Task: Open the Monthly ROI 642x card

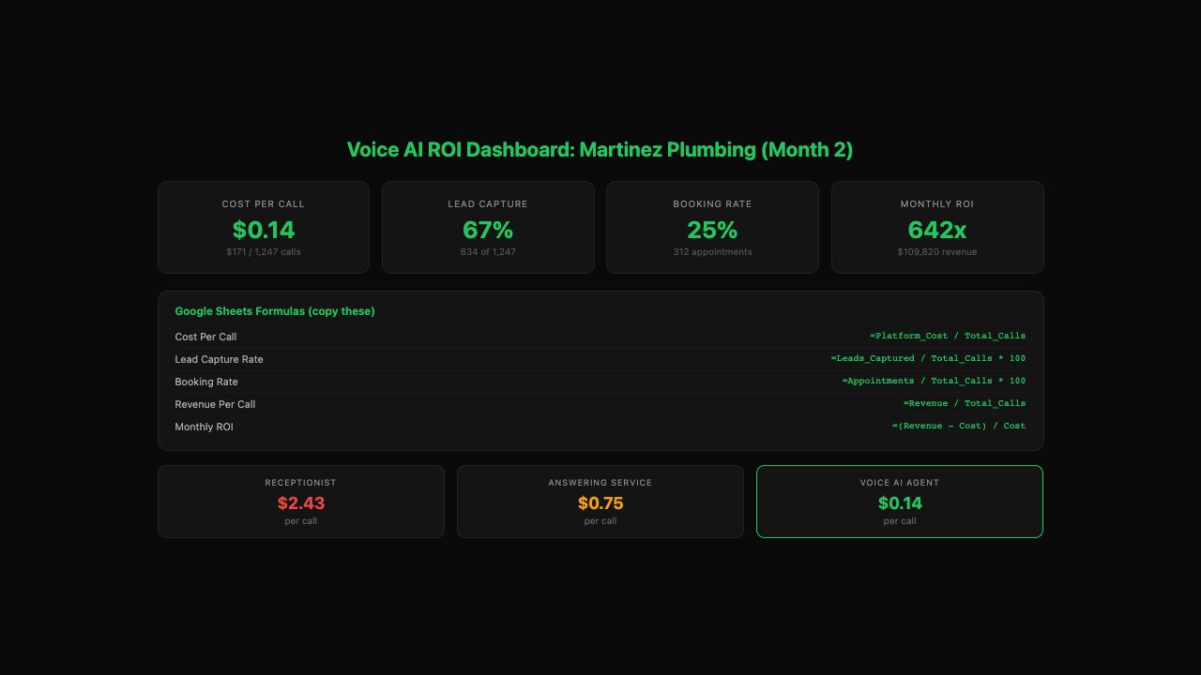Action: pyautogui.click(x=936, y=227)
